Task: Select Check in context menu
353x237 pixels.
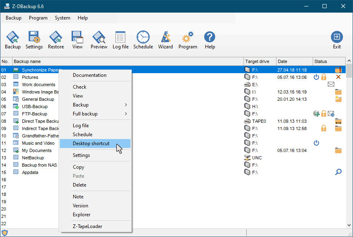Action: point(95,87)
